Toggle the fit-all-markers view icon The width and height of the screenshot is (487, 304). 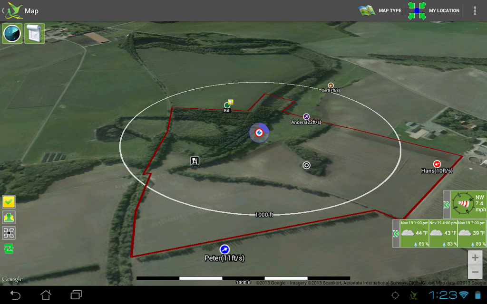[x=9, y=233]
